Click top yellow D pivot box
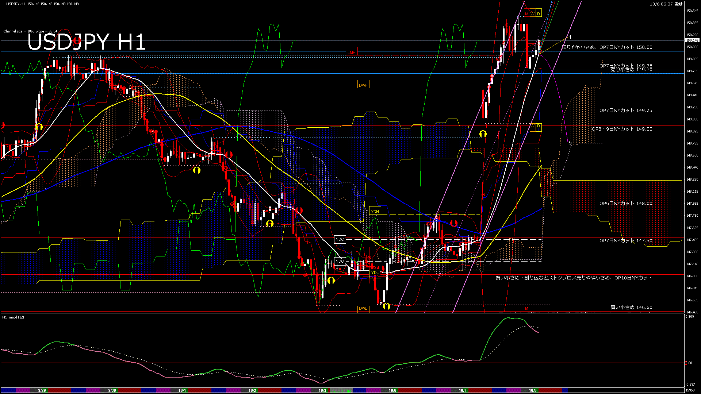 538,14
